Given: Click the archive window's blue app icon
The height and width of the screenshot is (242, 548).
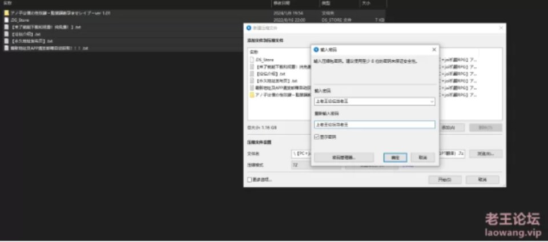Looking at the screenshot, I should click(x=249, y=28).
